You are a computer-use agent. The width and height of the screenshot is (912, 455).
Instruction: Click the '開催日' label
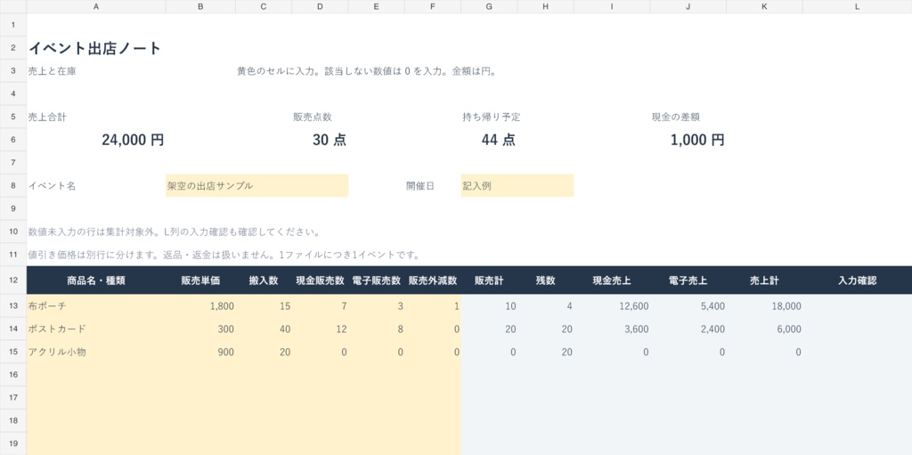(x=420, y=186)
